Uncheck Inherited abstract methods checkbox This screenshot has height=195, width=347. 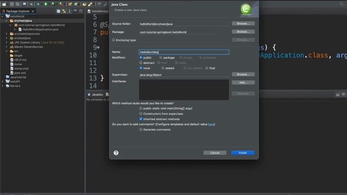coord(141,119)
